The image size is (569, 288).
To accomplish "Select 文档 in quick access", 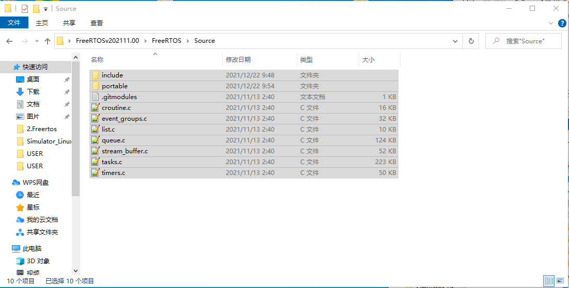I will tap(33, 104).
